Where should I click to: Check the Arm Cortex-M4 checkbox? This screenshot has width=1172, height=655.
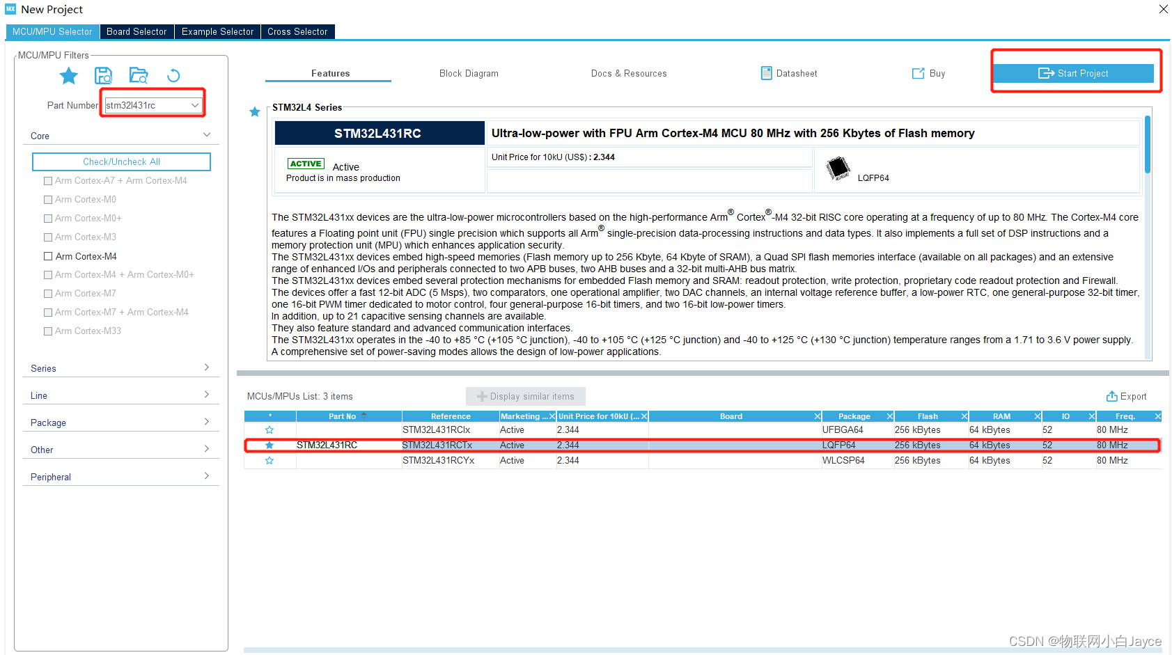click(48, 256)
